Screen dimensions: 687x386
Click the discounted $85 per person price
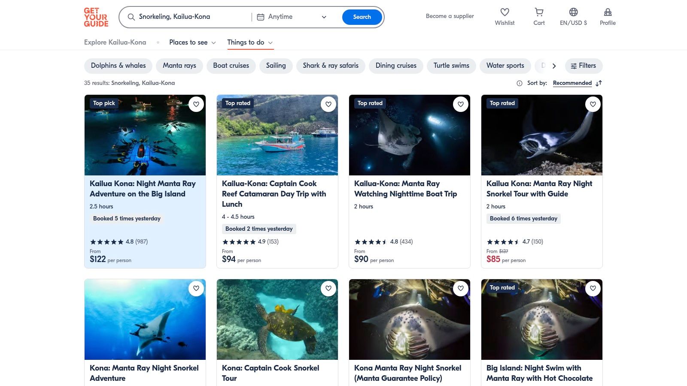tap(506, 259)
